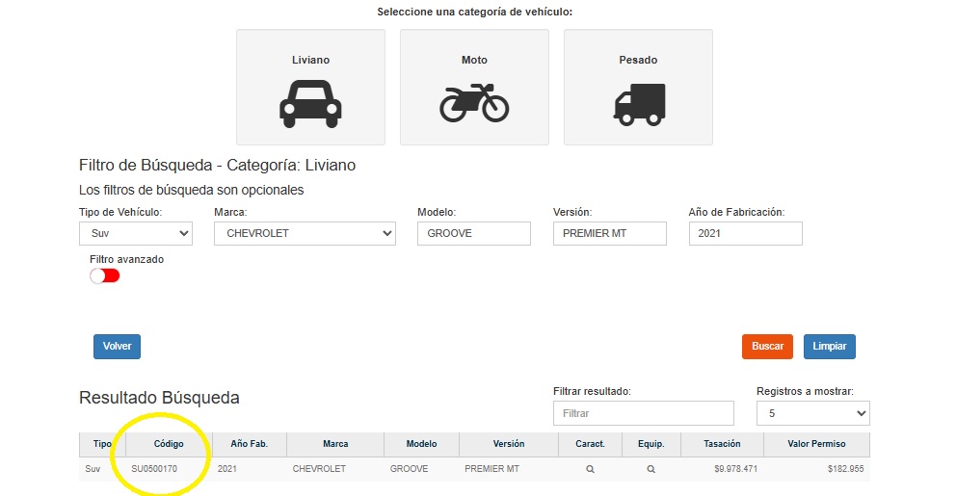The image size is (956, 496).
Task: Toggle the Filtro avanzado switch
Action: tap(104, 275)
